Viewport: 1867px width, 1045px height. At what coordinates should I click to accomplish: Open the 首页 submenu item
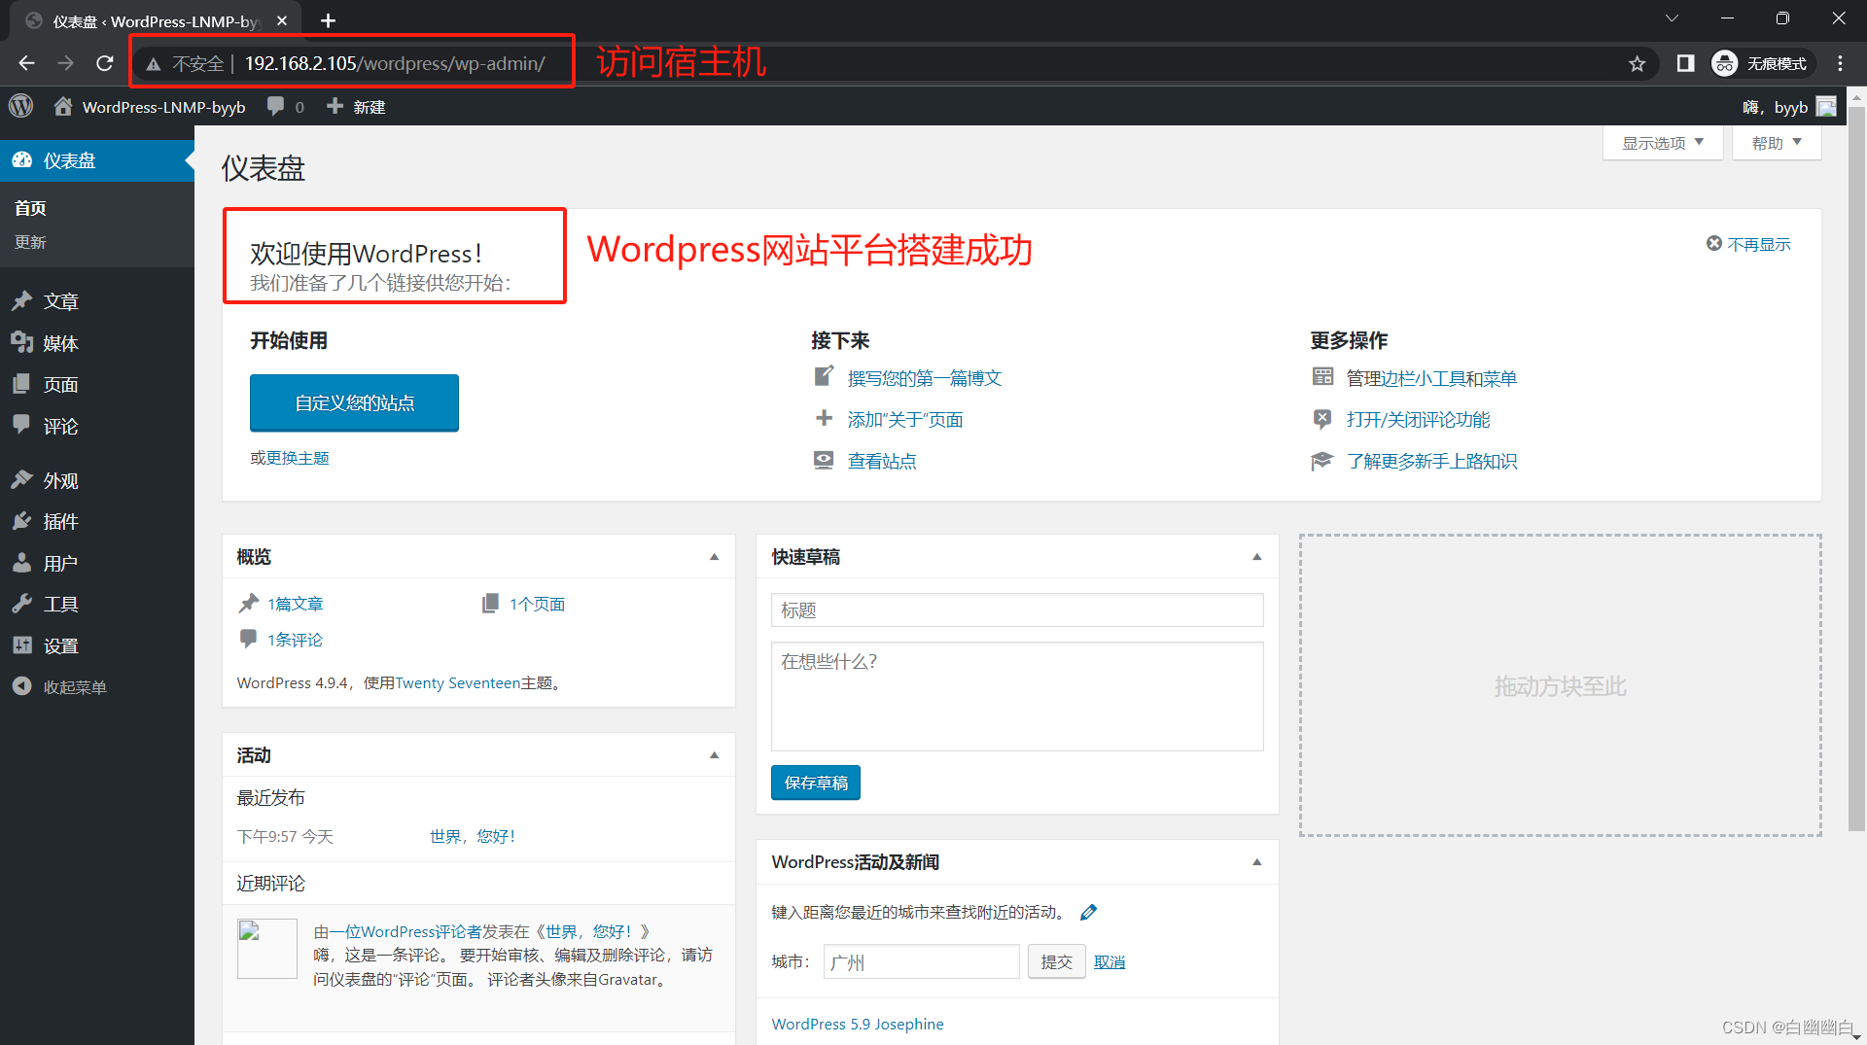30,208
